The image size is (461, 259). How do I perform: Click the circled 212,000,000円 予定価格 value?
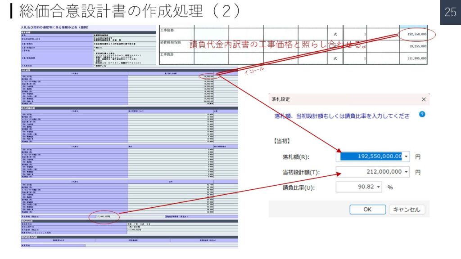point(104,217)
